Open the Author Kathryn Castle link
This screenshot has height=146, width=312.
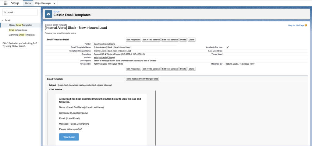click(x=100, y=57)
